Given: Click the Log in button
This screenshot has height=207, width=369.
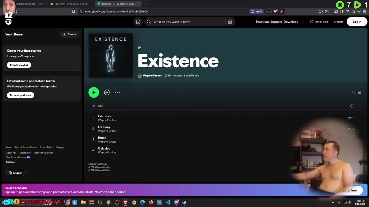Looking at the screenshot, I should coord(357,22).
